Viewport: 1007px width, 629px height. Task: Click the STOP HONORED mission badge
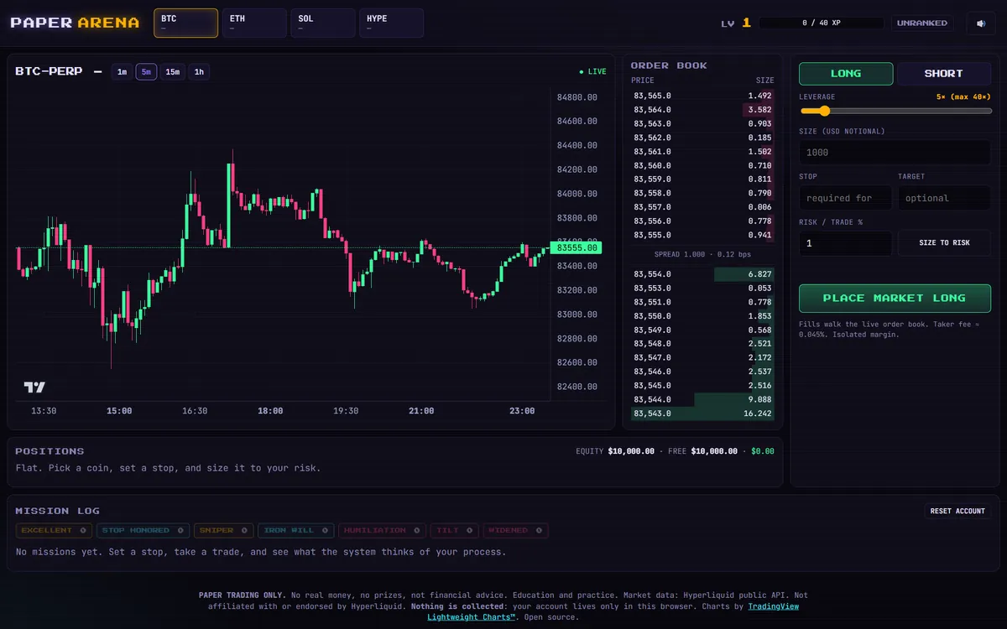(143, 531)
